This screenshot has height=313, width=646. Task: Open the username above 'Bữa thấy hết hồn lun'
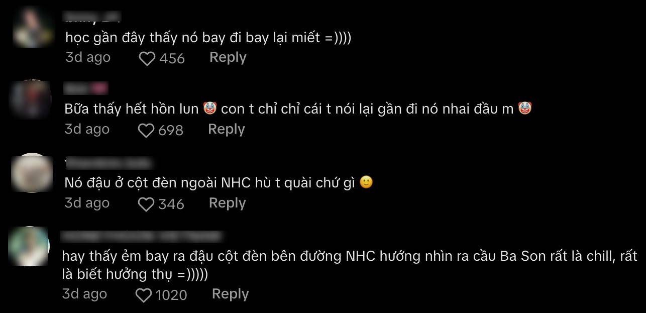coord(86,88)
